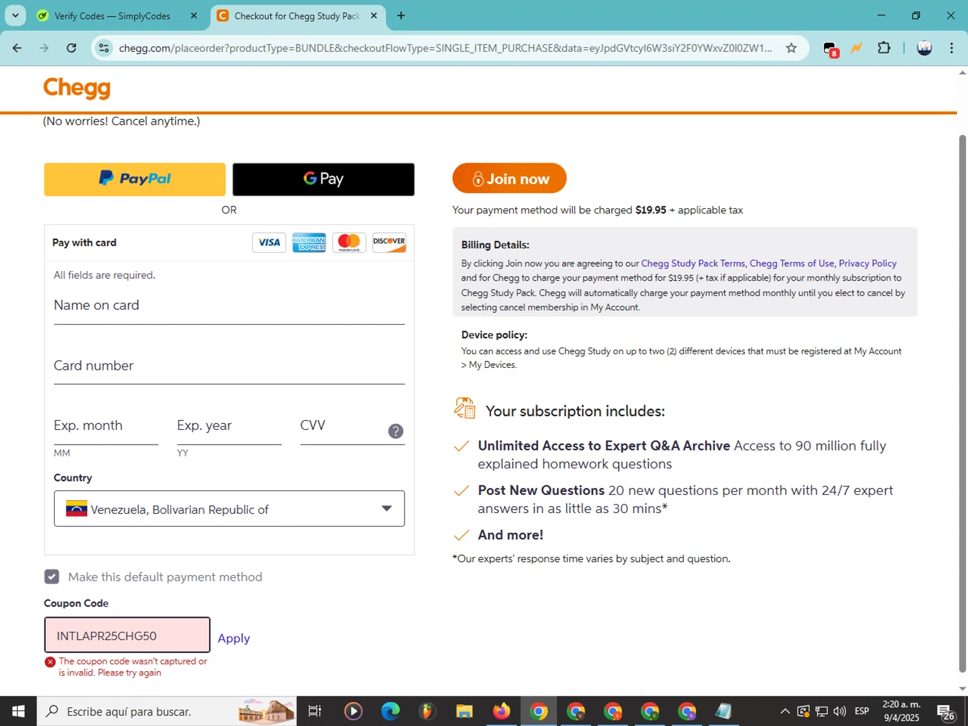
Task: Open Task View in taskbar
Action: 315,711
